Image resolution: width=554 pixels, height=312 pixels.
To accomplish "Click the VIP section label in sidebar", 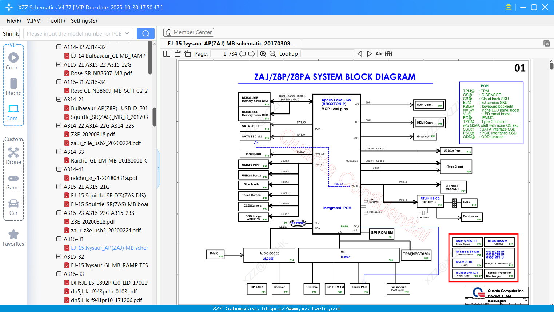I will click(13, 45).
